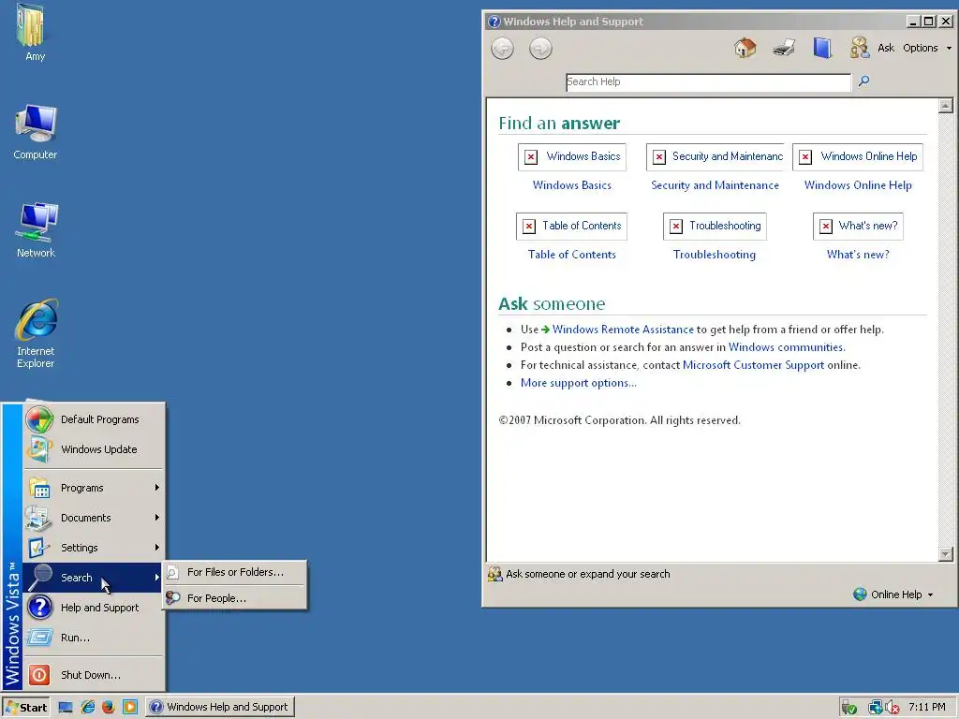The image size is (959, 719).
Task: Open the Windows Online Help link
Action: 858,185
